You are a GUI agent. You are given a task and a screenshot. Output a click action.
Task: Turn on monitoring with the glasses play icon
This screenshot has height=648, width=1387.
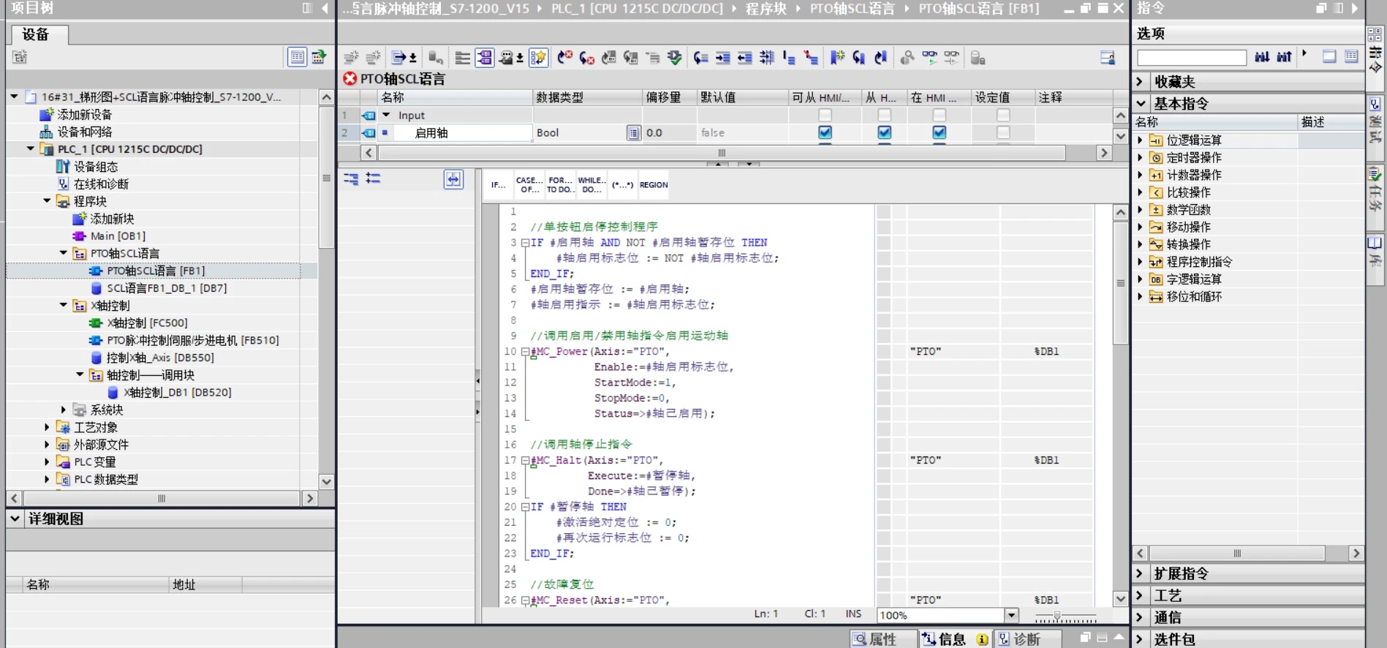pos(929,58)
